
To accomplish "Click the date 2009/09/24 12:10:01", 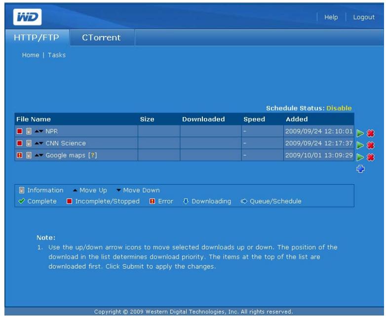I will tap(319, 131).
